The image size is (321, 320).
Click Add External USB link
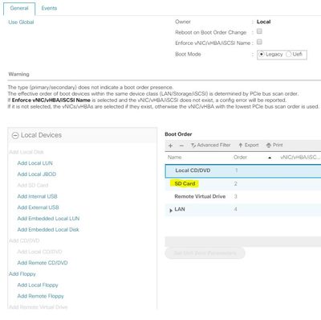click(x=38, y=207)
